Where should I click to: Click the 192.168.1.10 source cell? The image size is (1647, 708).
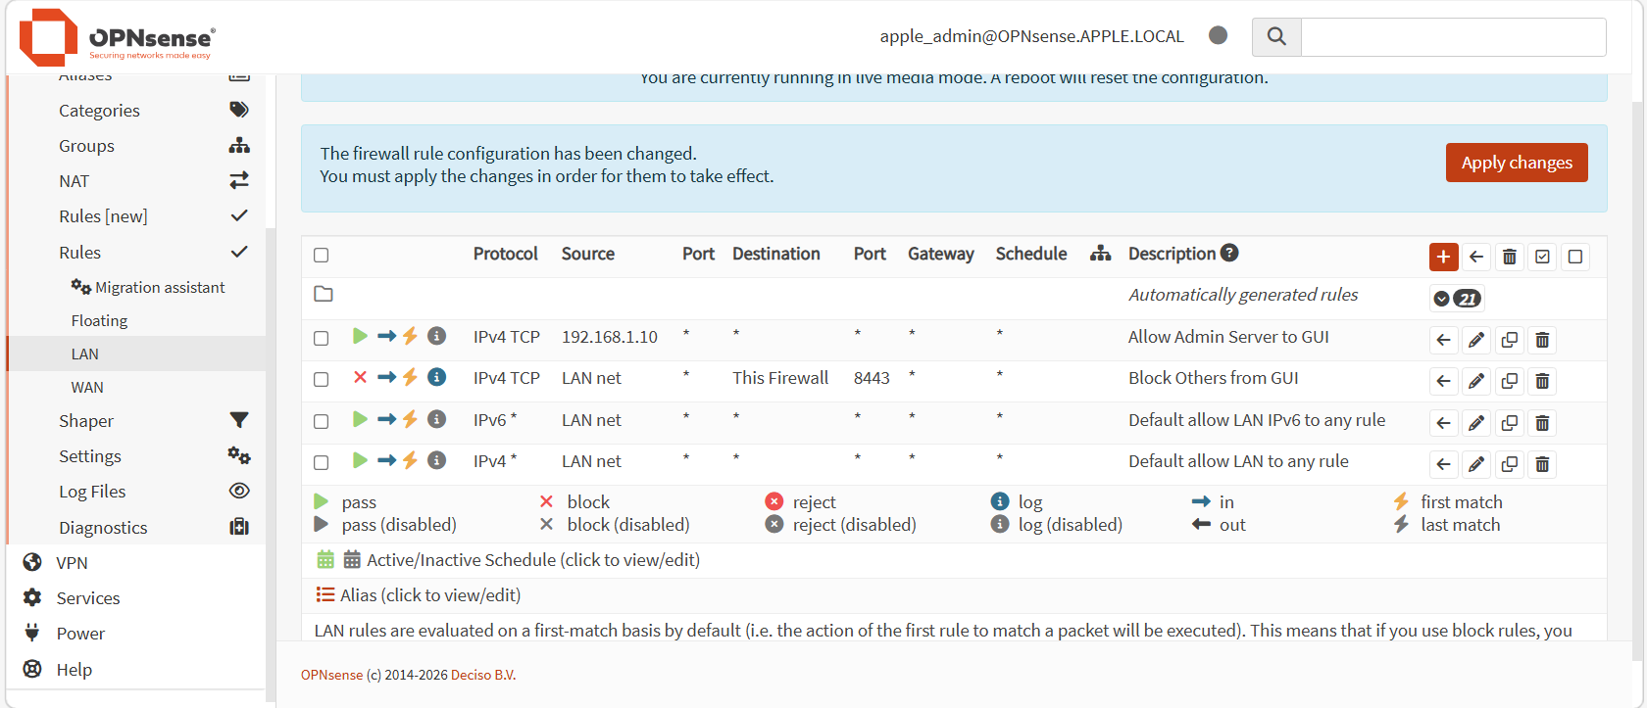pyautogui.click(x=610, y=337)
